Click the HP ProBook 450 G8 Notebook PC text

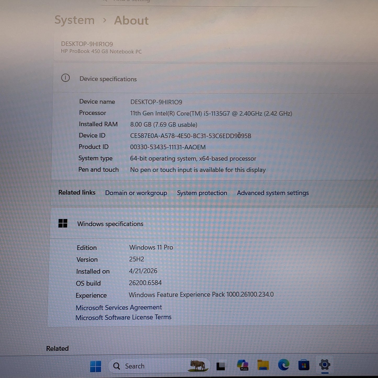click(101, 52)
